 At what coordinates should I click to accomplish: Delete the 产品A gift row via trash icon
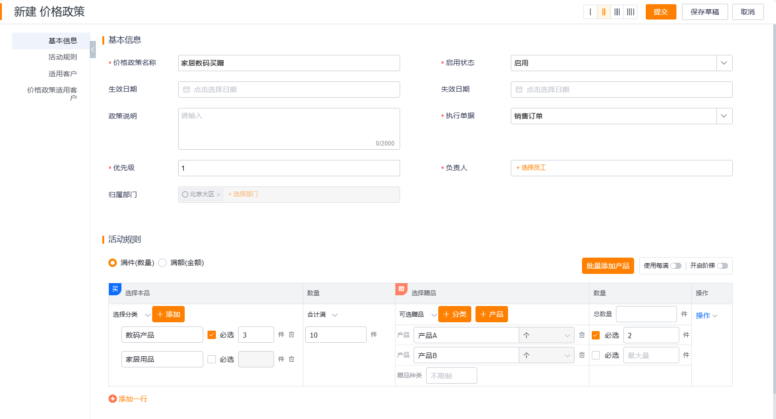tap(582, 335)
